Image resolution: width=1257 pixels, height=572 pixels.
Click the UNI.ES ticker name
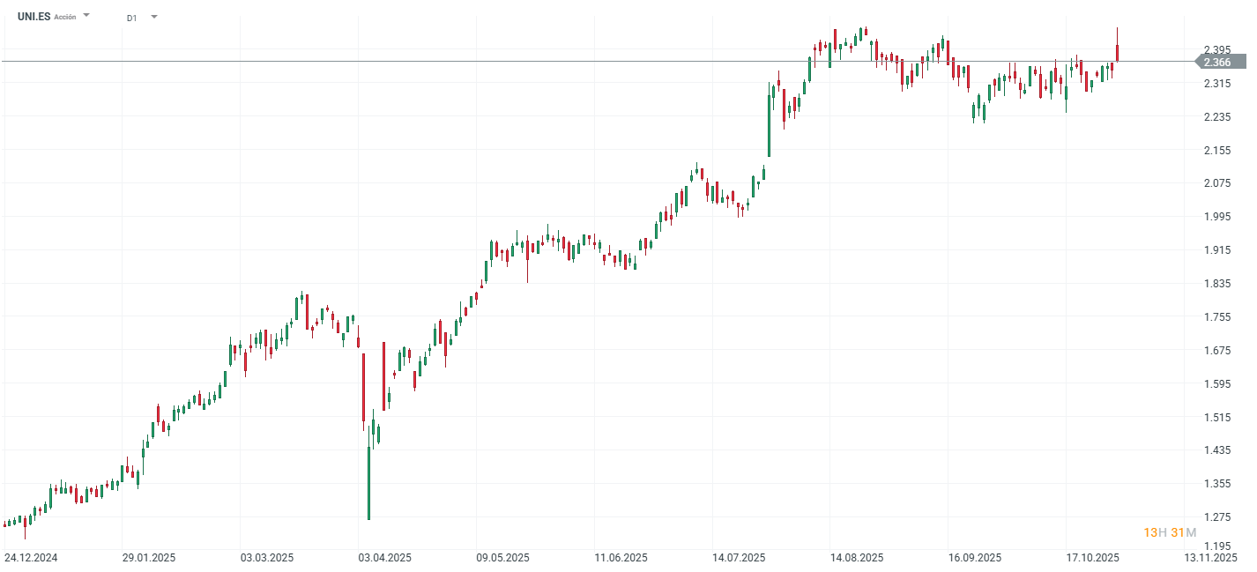tap(33, 17)
